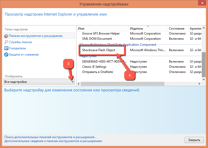Viewport: 208px width, 148px height.
Task: Select Отправить в OneNote add-on
Action: point(139,72)
